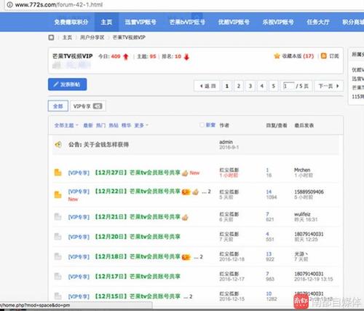
Task: Open 优酷VIP账号 nav item
Action: coord(234,22)
